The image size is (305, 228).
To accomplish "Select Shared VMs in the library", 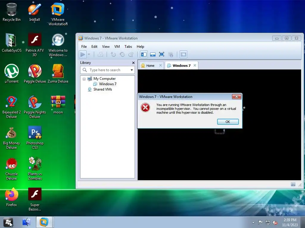I will click(x=102, y=89).
